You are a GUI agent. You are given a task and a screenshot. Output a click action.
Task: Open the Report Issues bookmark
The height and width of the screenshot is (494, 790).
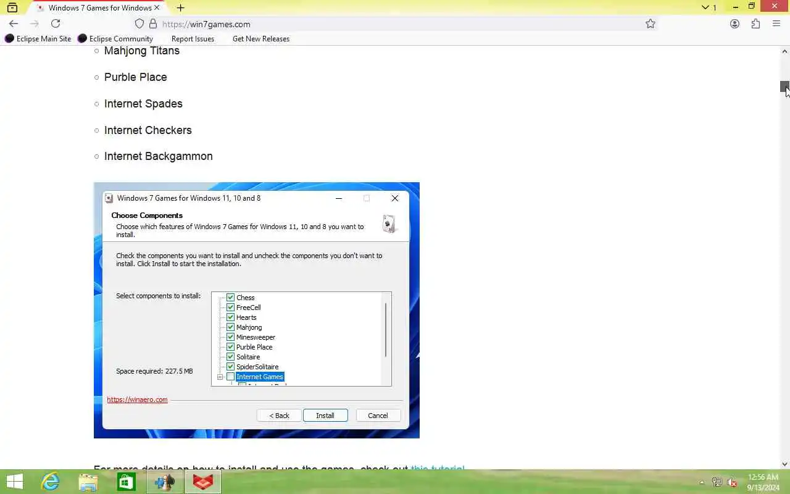point(193,38)
